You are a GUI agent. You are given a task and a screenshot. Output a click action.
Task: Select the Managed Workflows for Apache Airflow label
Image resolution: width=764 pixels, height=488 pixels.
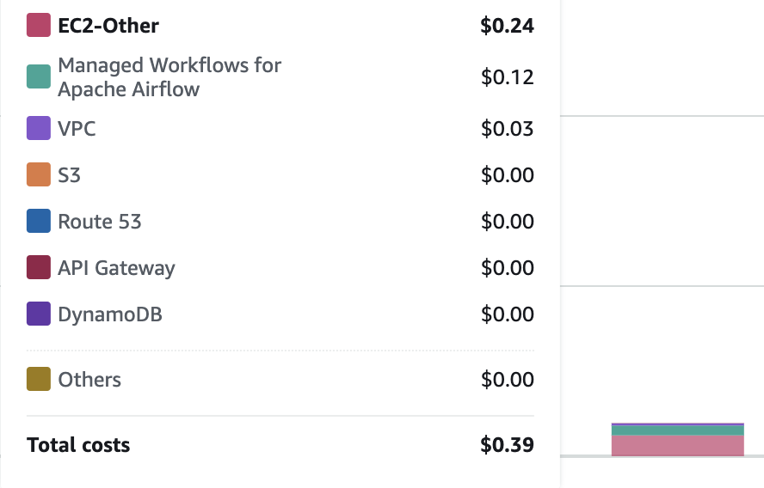pos(169,77)
